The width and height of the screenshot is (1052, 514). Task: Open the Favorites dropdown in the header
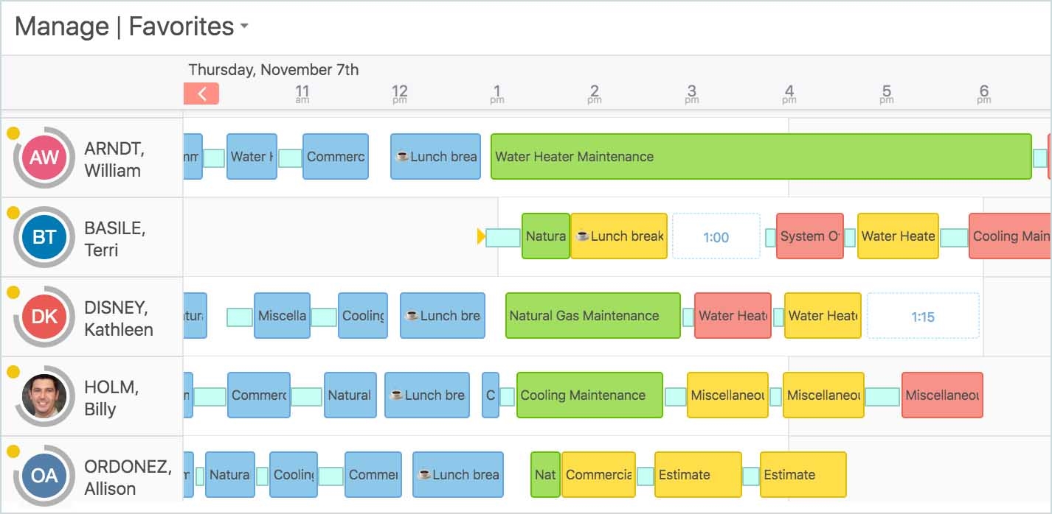point(243,28)
